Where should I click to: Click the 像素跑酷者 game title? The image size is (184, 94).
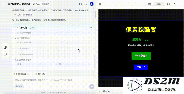click(141, 30)
